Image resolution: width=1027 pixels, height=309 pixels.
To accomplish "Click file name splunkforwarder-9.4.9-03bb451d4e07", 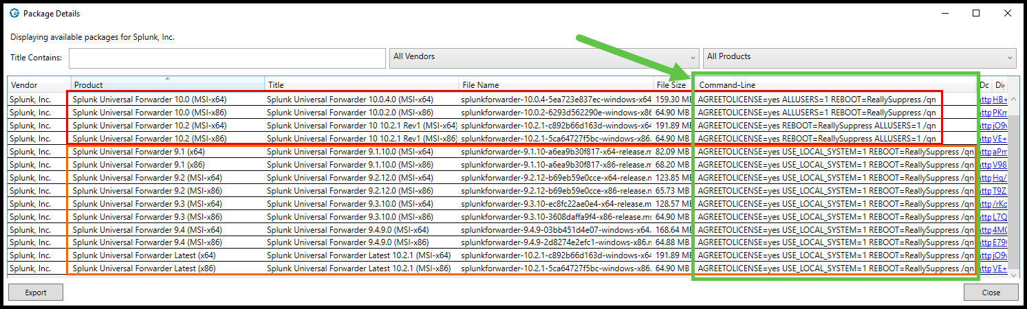I will click(x=556, y=230).
